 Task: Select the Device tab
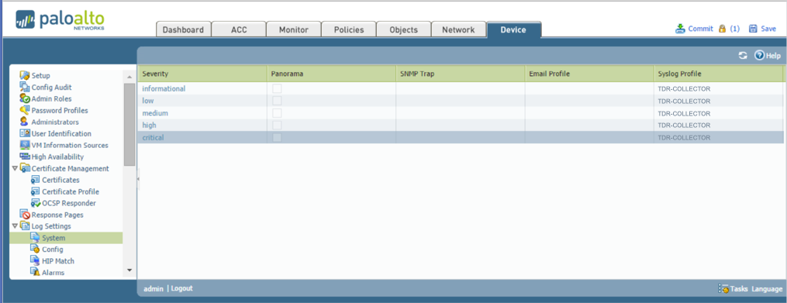click(513, 29)
